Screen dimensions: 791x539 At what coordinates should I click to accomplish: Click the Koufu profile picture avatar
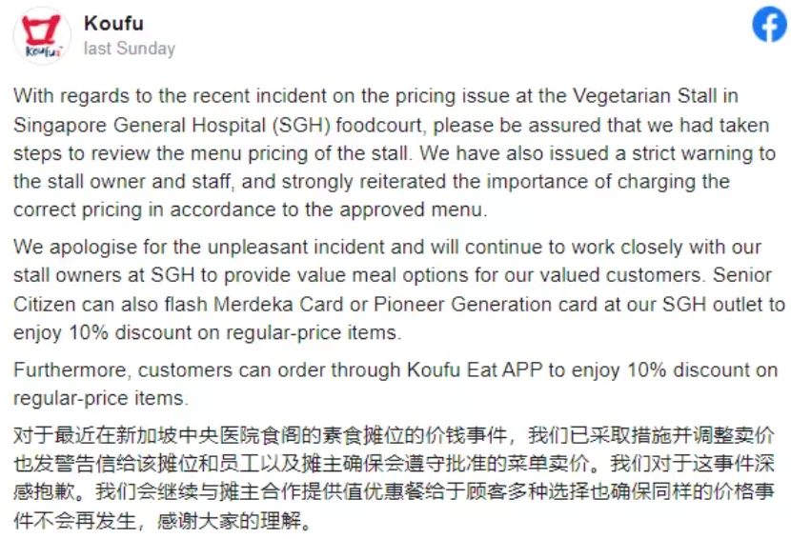coord(42,35)
